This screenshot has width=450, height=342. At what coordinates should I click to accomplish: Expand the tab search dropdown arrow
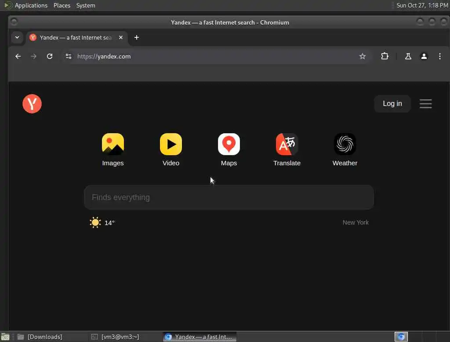pyautogui.click(x=17, y=37)
